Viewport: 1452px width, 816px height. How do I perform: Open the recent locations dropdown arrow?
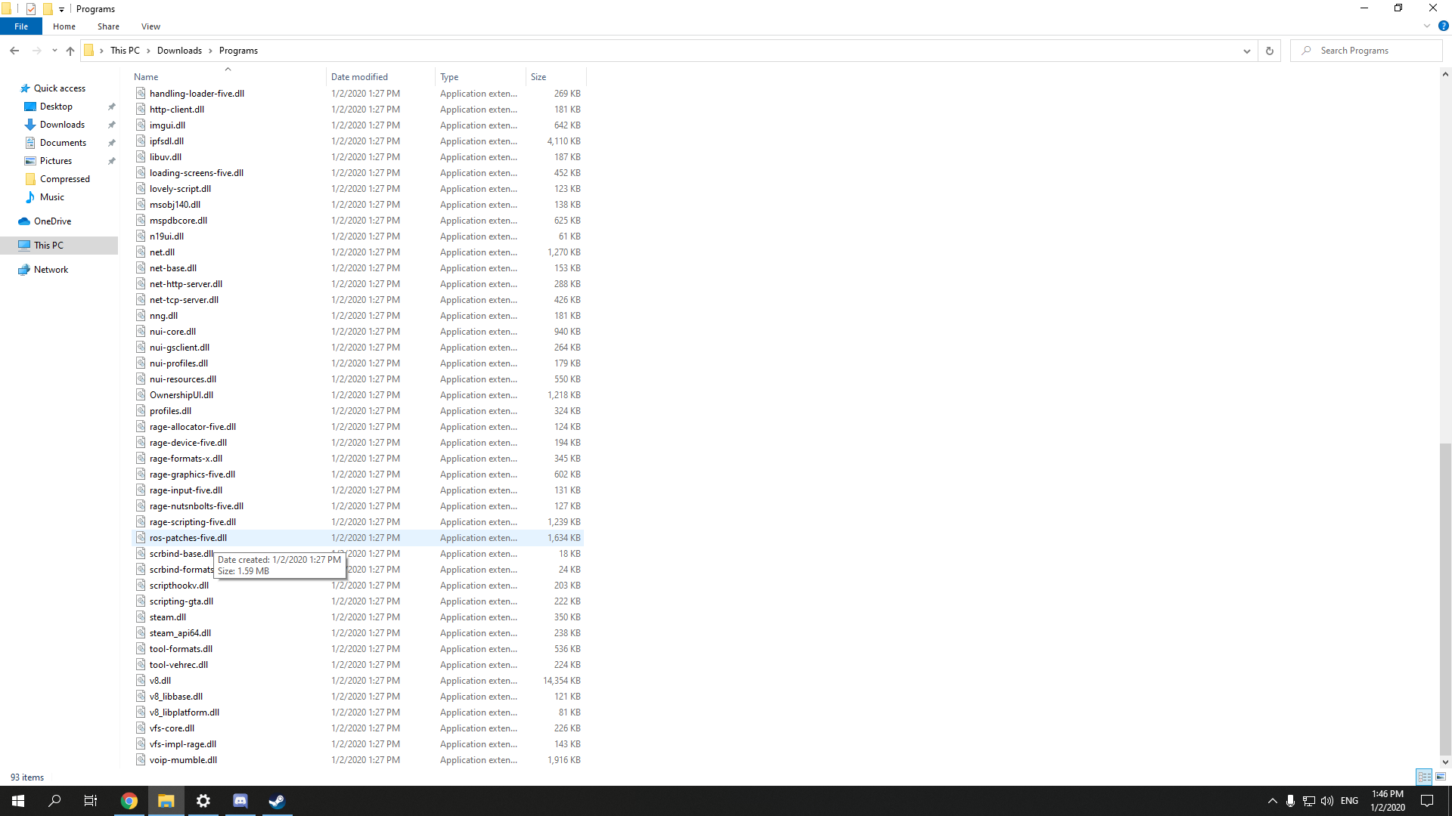pyautogui.click(x=54, y=51)
